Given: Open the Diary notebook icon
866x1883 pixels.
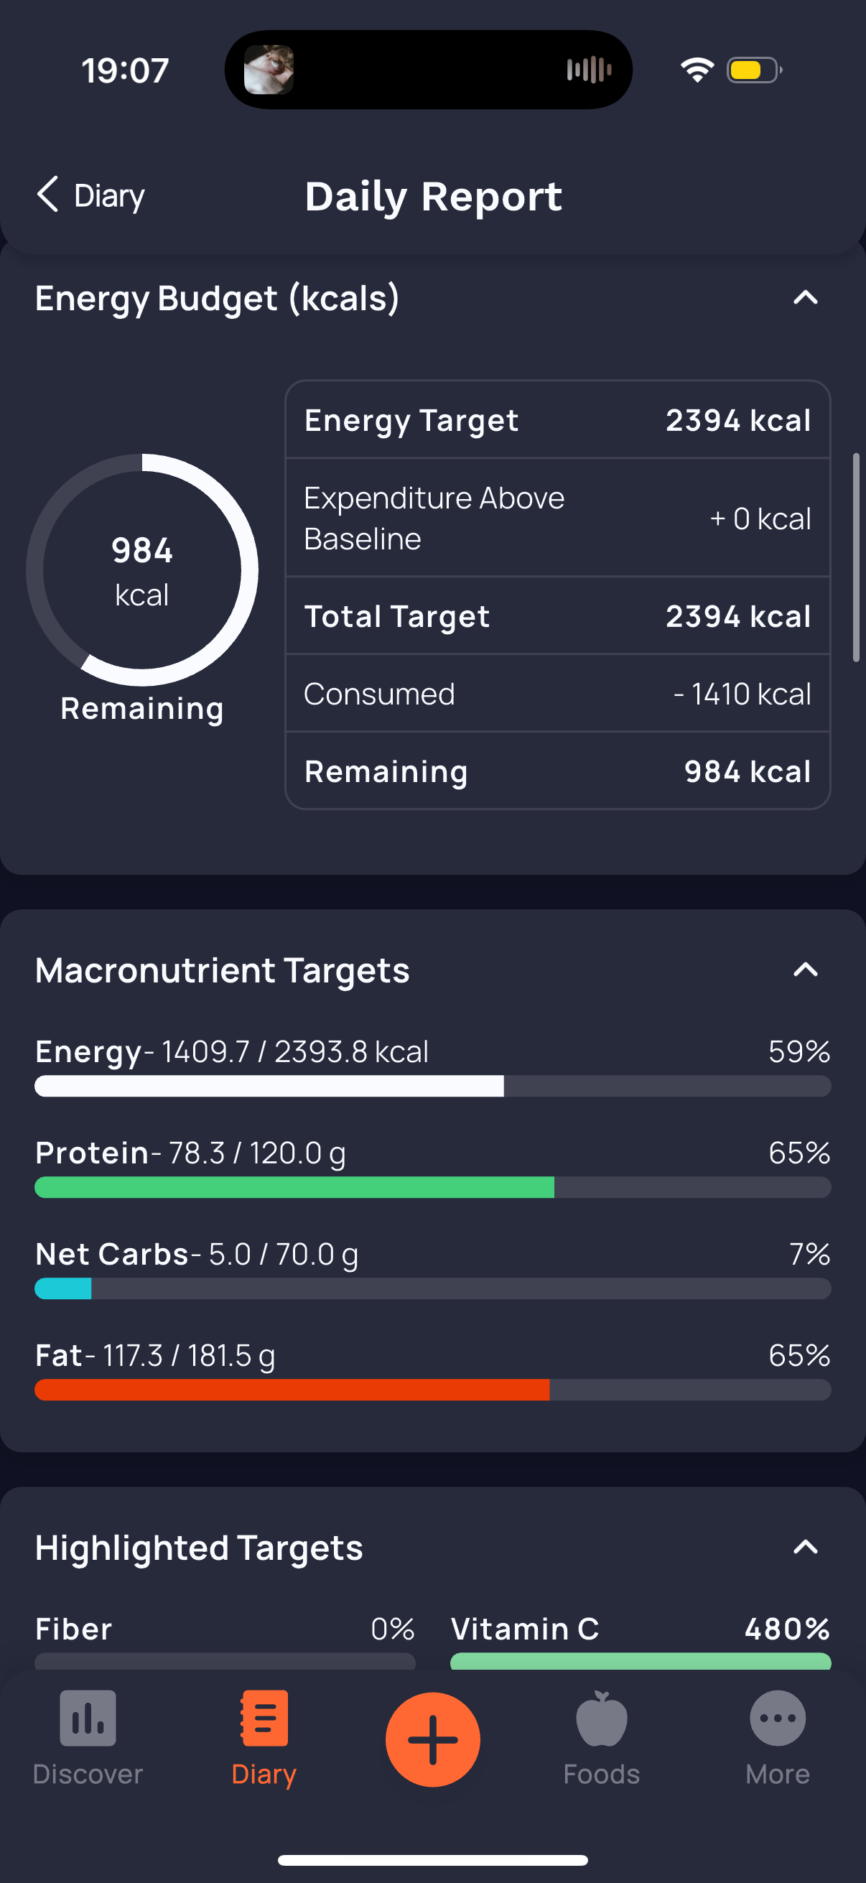Looking at the screenshot, I should point(264,1718).
